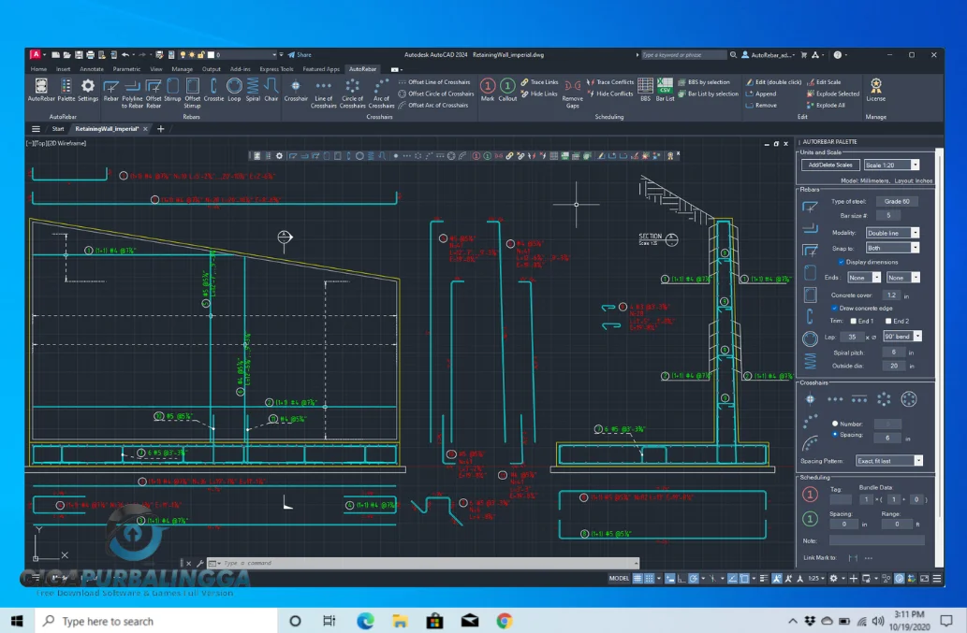
Task: Choose Arc of Crosshairs tool
Action: (x=381, y=94)
